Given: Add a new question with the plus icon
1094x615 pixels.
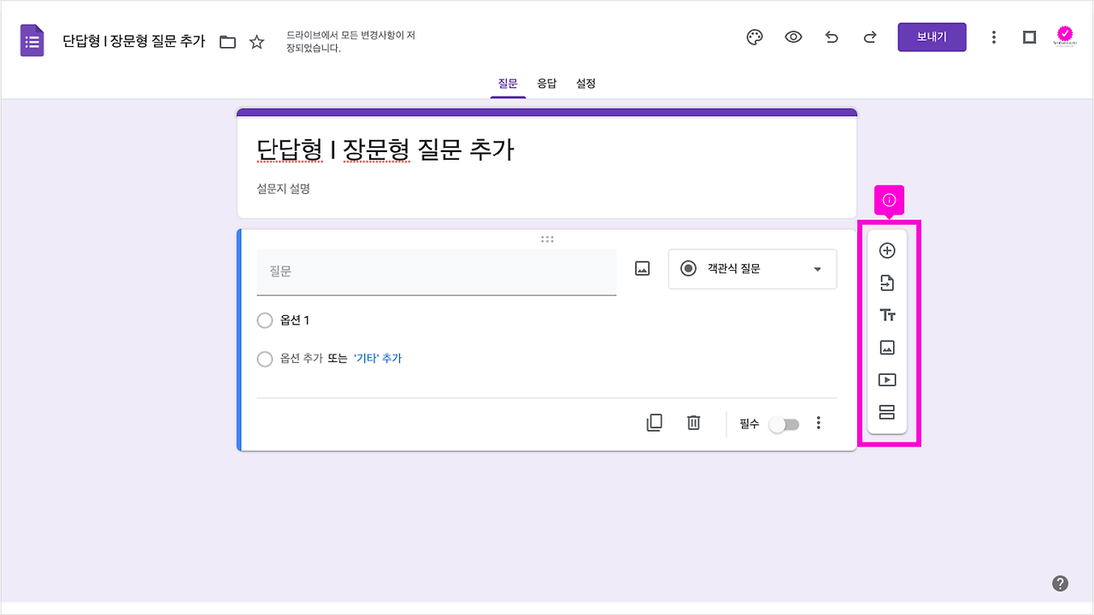Looking at the screenshot, I should click(887, 250).
